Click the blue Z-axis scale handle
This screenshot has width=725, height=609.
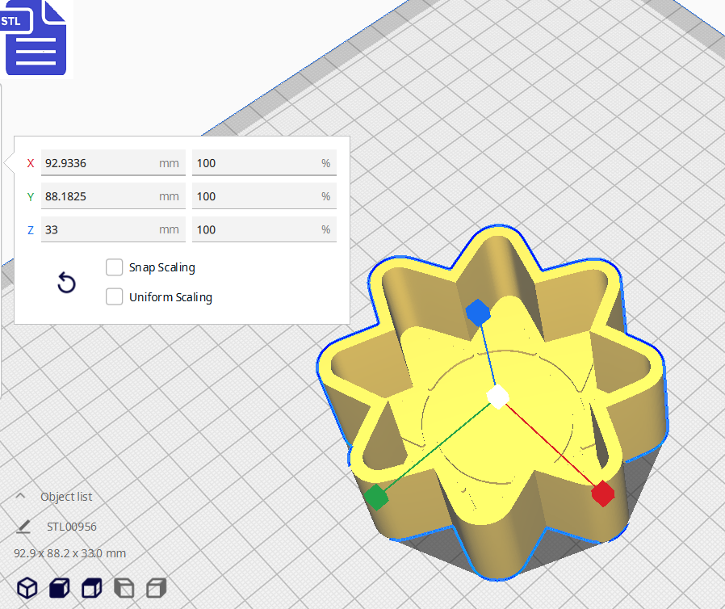click(478, 312)
